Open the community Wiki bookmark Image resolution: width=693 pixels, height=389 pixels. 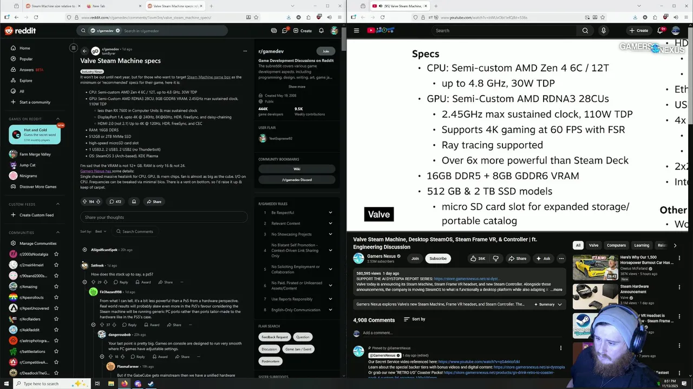click(297, 169)
